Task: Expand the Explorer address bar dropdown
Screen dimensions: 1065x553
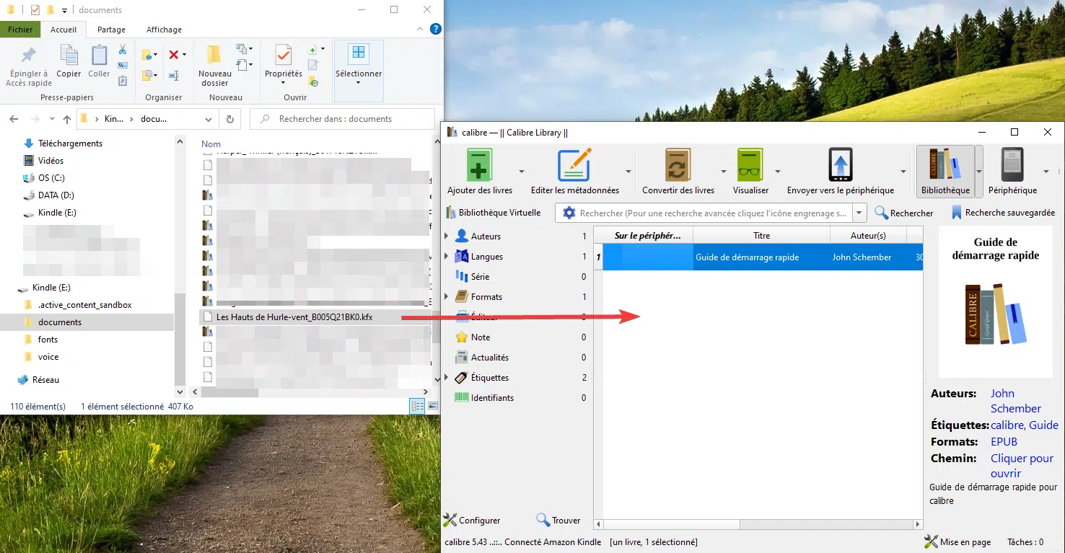Action: 209,119
